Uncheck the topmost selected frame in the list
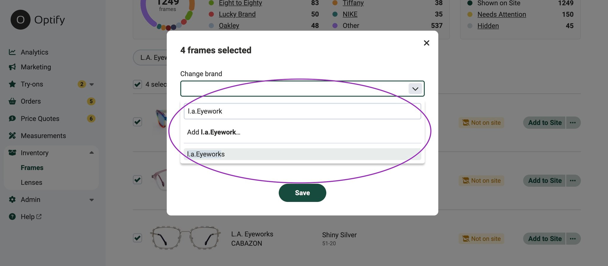The height and width of the screenshot is (266, 608). point(137,121)
